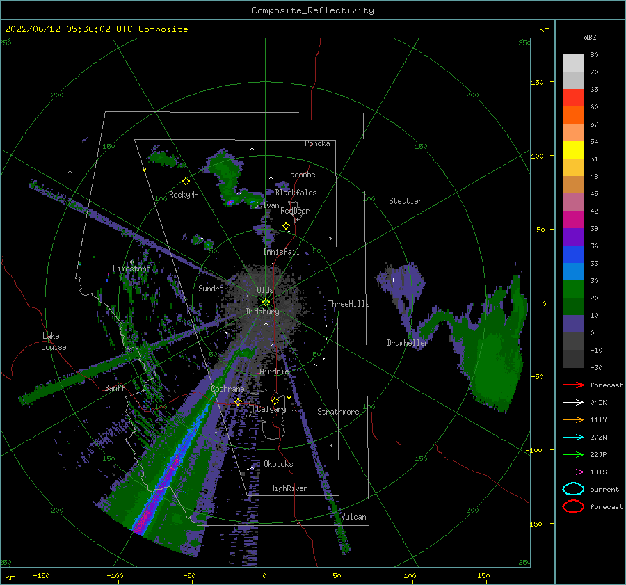626x585 pixels.
Task: Select the Airdrie city label
Action: 274,371
